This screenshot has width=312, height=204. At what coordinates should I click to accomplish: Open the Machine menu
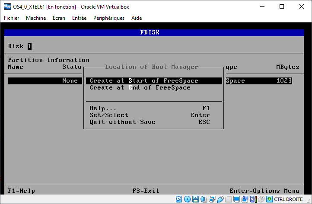click(36, 18)
